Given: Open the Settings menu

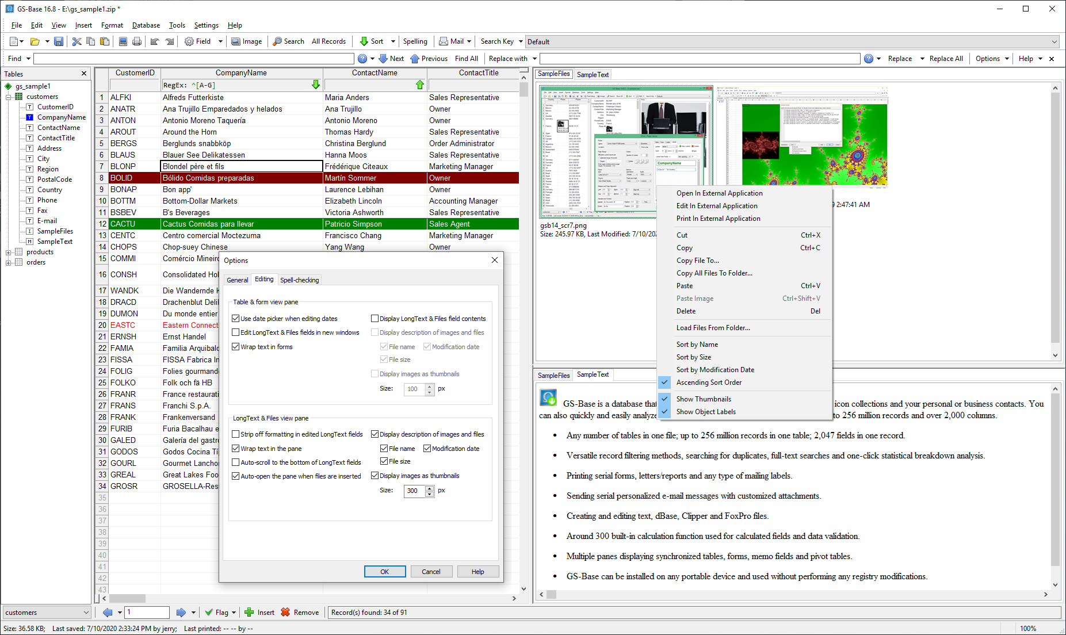Looking at the screenshot, I should [206, 25].
